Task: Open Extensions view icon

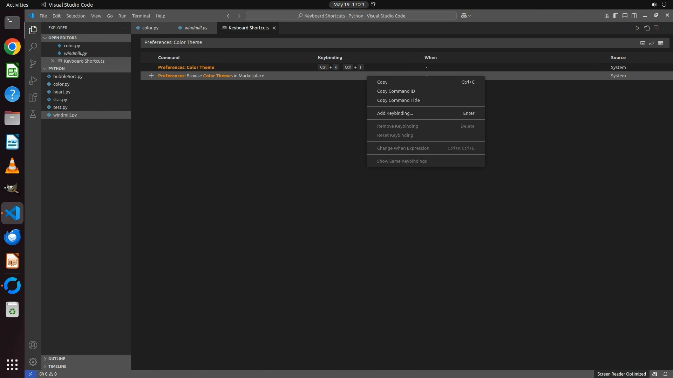Action: [33, 97]
